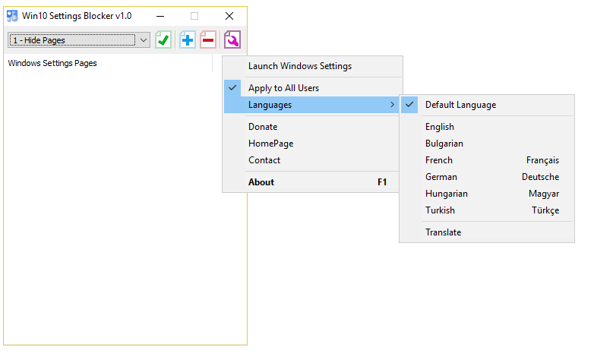This screenshot has height=363, width=597.
Task: Click the Win10 Settings Blocker title icon
Action: point(12,16)
